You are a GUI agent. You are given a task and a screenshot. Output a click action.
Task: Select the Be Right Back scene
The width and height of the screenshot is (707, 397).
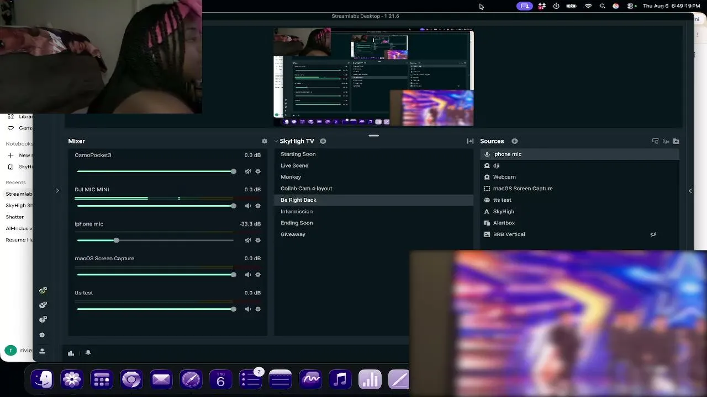click(x=374, y=200)
